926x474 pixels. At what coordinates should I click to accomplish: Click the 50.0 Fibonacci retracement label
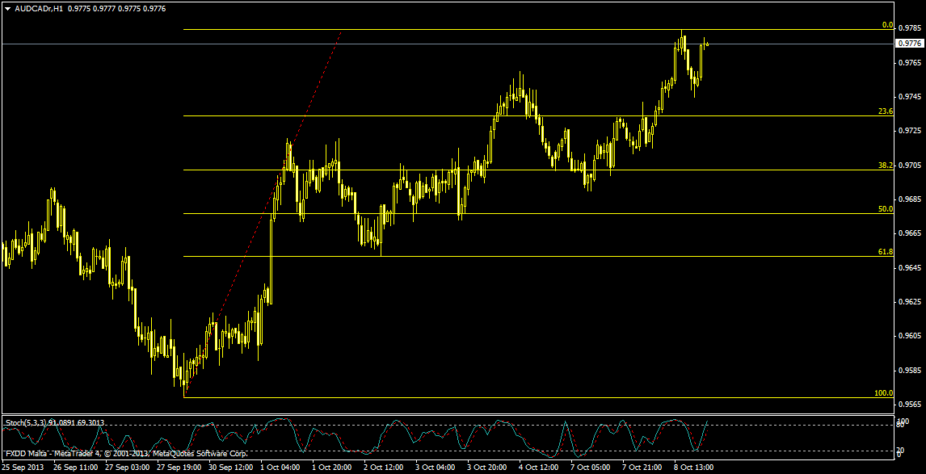tap(886, 209)
